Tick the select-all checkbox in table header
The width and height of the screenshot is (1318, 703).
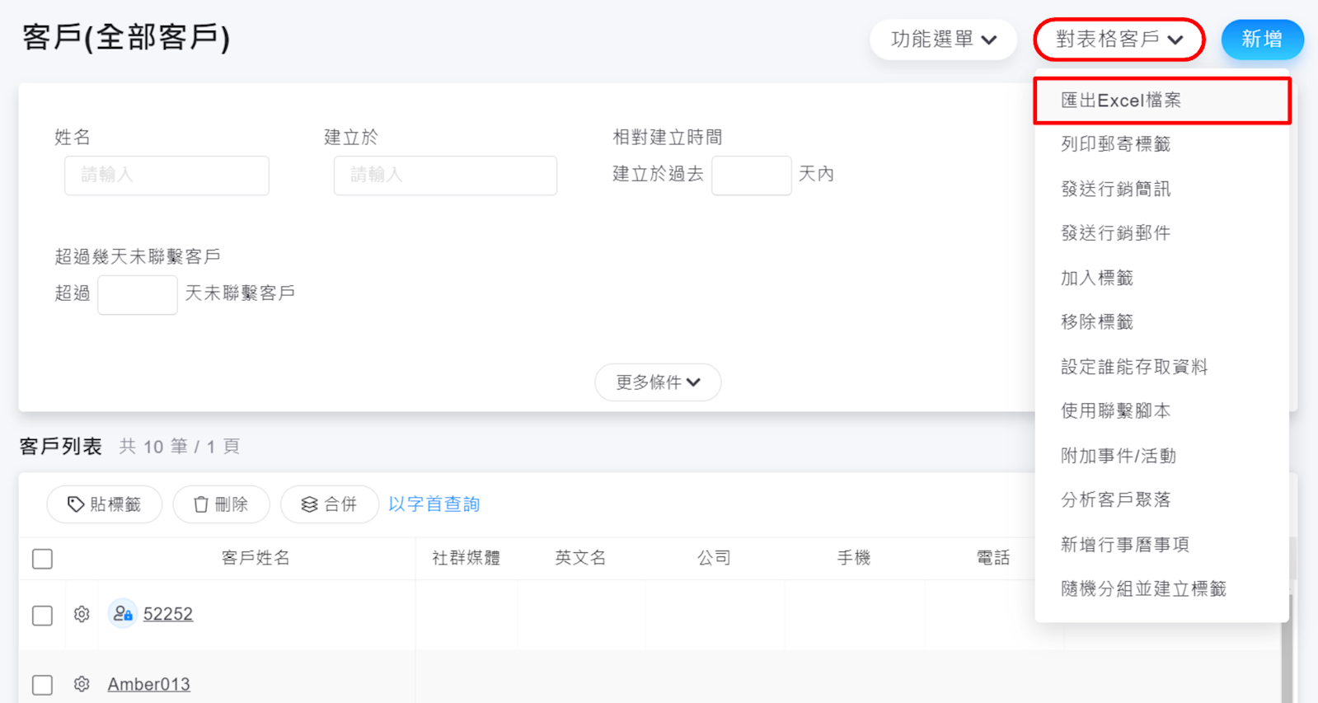coord(43,559)
